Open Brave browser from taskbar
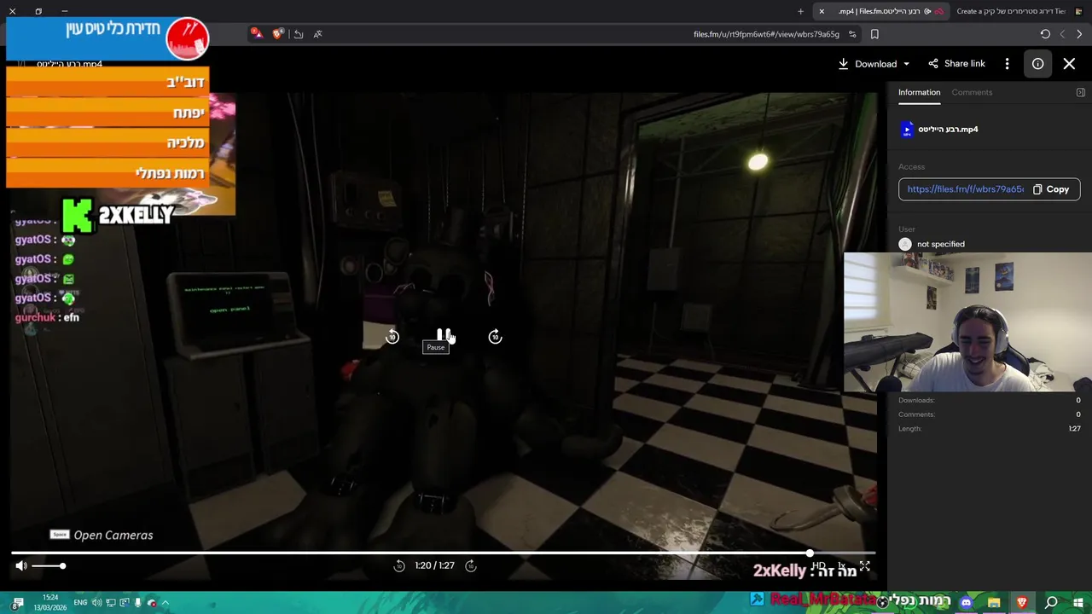The width and height of the screenshot is (1092, 614). (x=1021, y=603)
